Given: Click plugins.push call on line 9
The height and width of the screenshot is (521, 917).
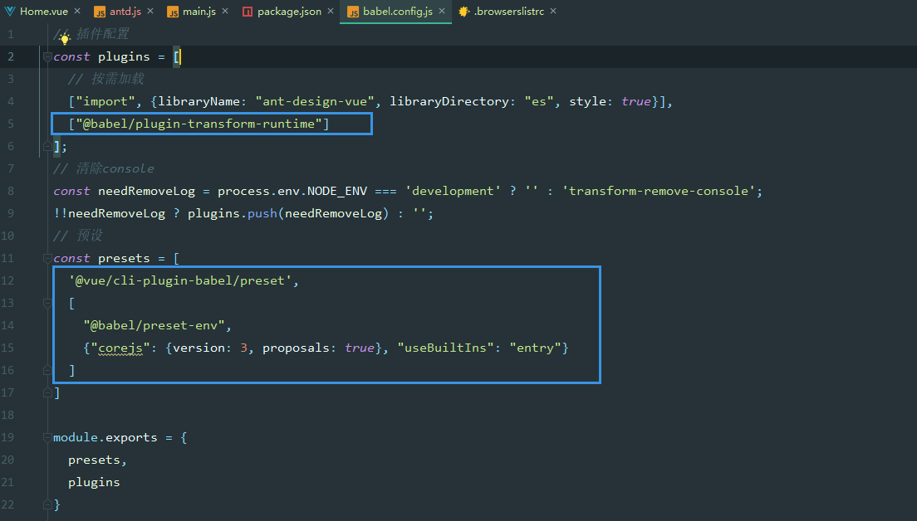Looking at the screenshot, I should (287, 214).
